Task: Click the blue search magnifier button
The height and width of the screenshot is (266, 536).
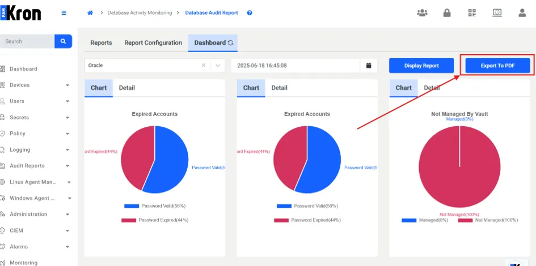Action: 63,41
